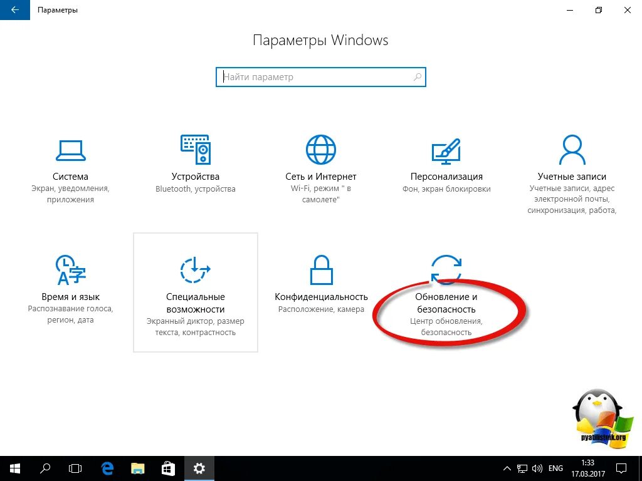The height and width of the screenshot is (481, 642).
Task: Go back using the arrow button in title bar
Action: 15,10
